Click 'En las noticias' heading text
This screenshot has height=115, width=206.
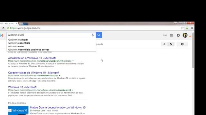(17, 103)
